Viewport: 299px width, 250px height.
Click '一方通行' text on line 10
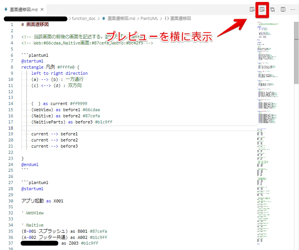[x=75, y=79]
